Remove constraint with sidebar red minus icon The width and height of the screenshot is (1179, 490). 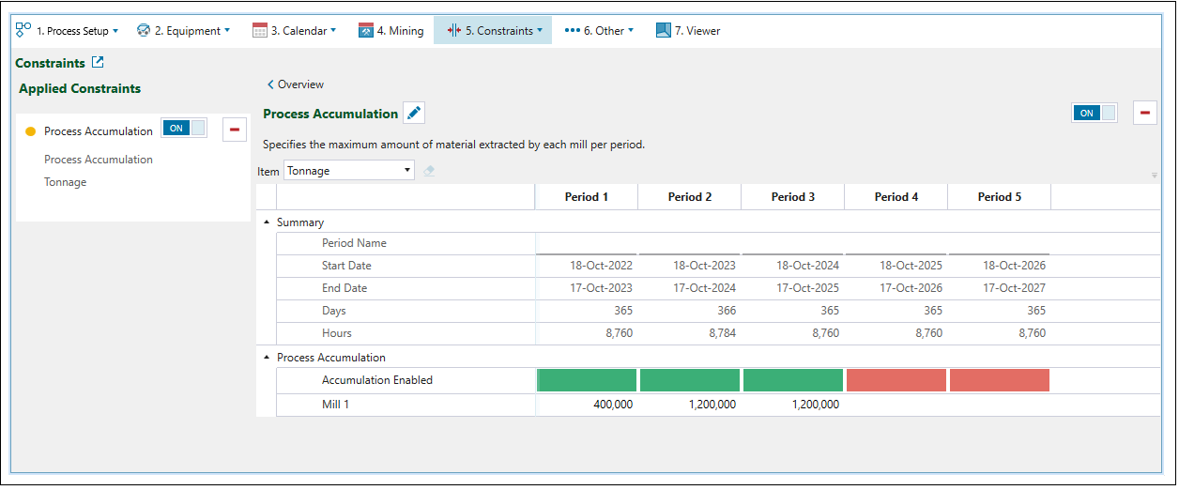(x=234, y=130)
